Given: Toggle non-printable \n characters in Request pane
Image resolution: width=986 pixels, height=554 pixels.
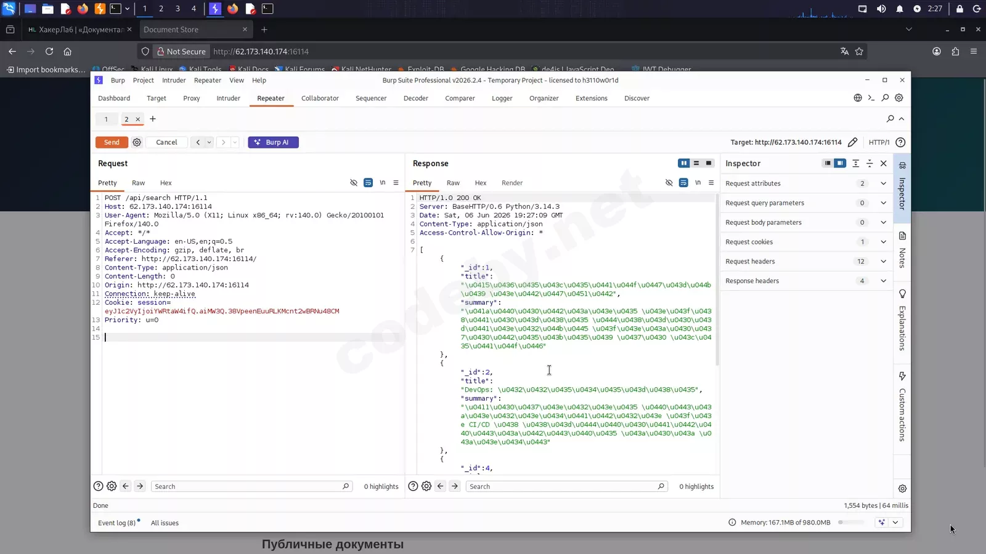Looking at the screenshot, I should pyautogui.click(x=383, y=183).
